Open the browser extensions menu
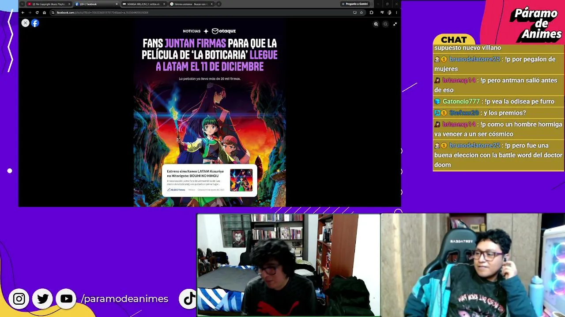The height and width of the screenshot is (317, 565). pyautogui.click(x=371, y=12)
